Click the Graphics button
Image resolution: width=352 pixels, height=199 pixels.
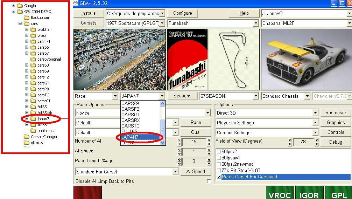[x=336, y=123]
